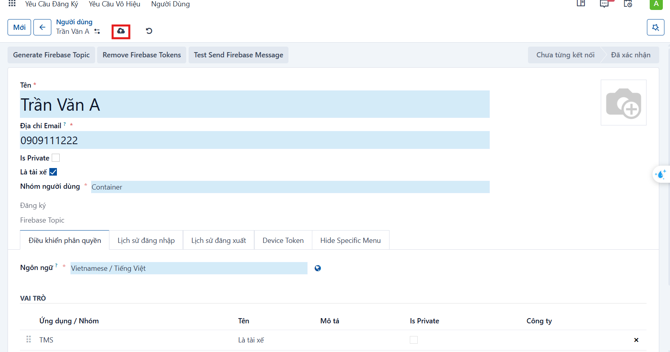Click Test Send Firebase Message button
The image size is (670, 352).
pos(238,55)
